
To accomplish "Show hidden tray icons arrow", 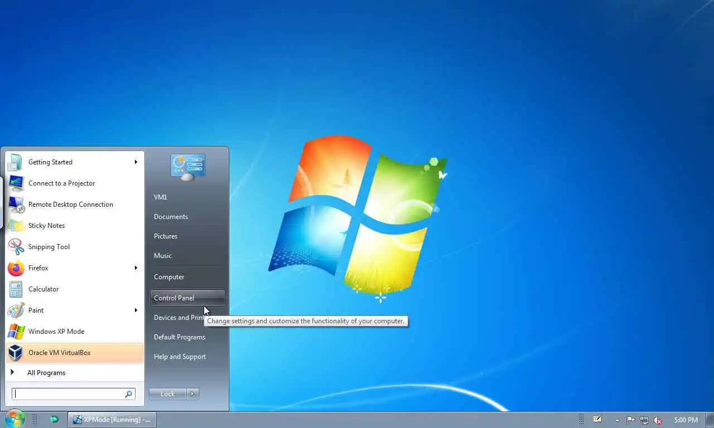I will 616,420.
